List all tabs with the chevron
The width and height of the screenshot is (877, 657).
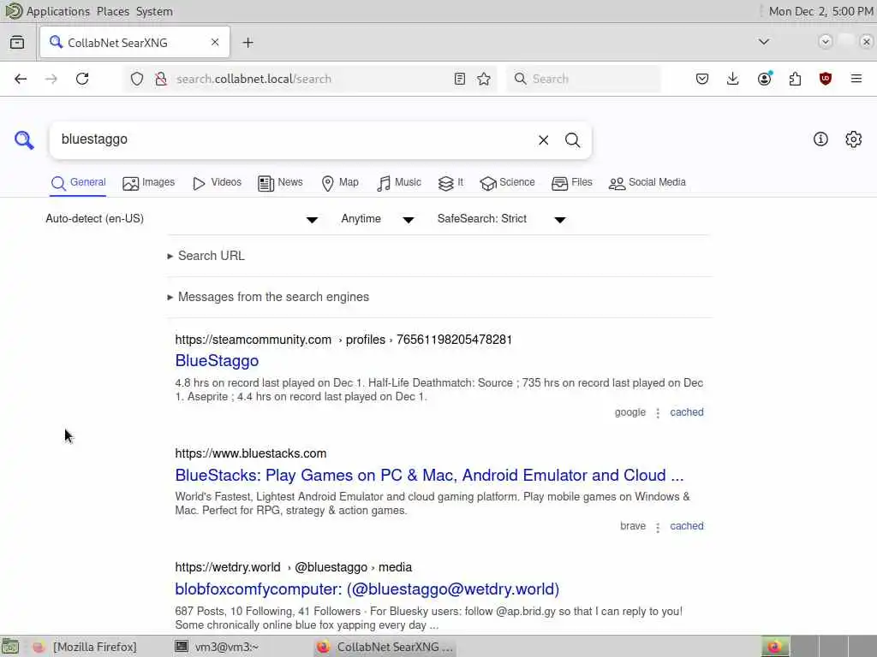763,42
